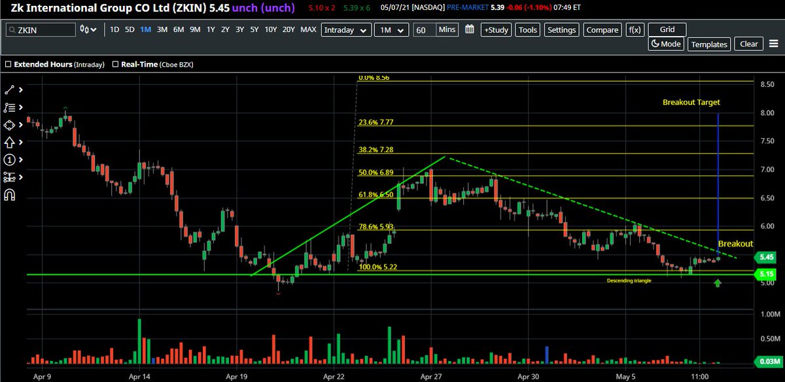Click the Compare button
The image size is (785, 382).
click(602, 30)
